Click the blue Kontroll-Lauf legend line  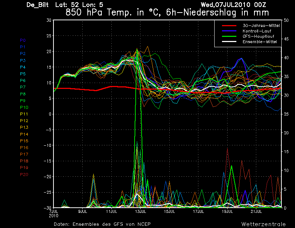(x=229, y=31)
